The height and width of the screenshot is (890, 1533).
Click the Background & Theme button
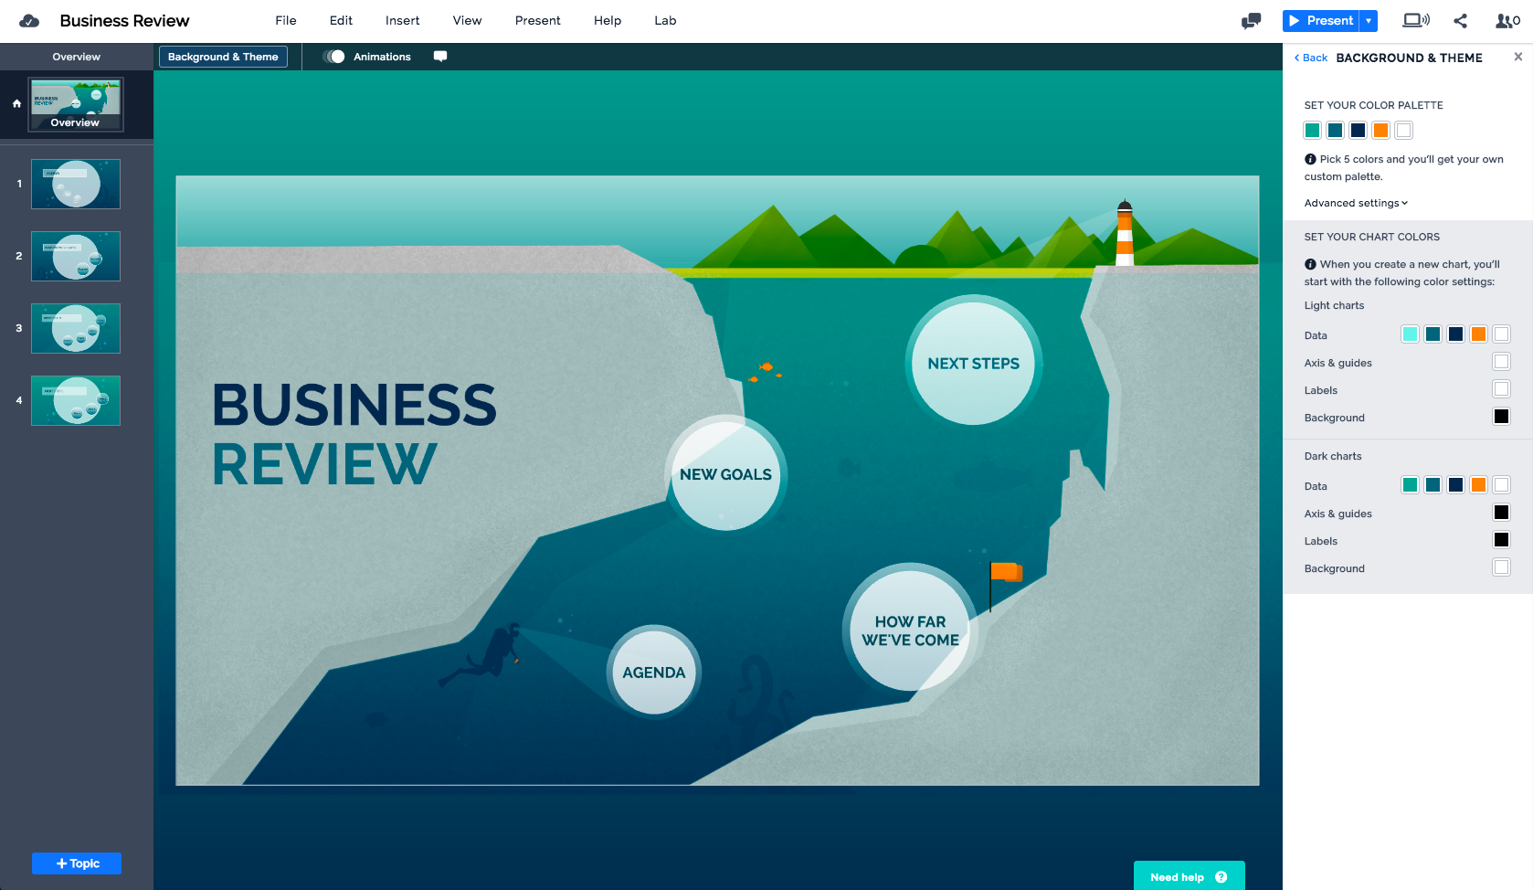[x=223, y=57]
